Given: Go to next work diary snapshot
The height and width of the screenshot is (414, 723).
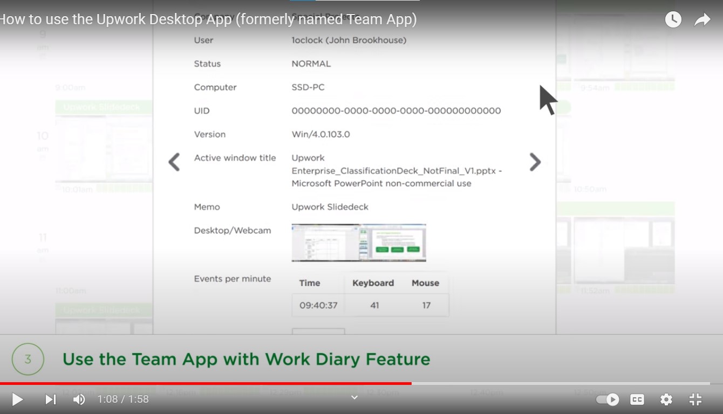Looking at the screenshot, I should coord(535,162).
